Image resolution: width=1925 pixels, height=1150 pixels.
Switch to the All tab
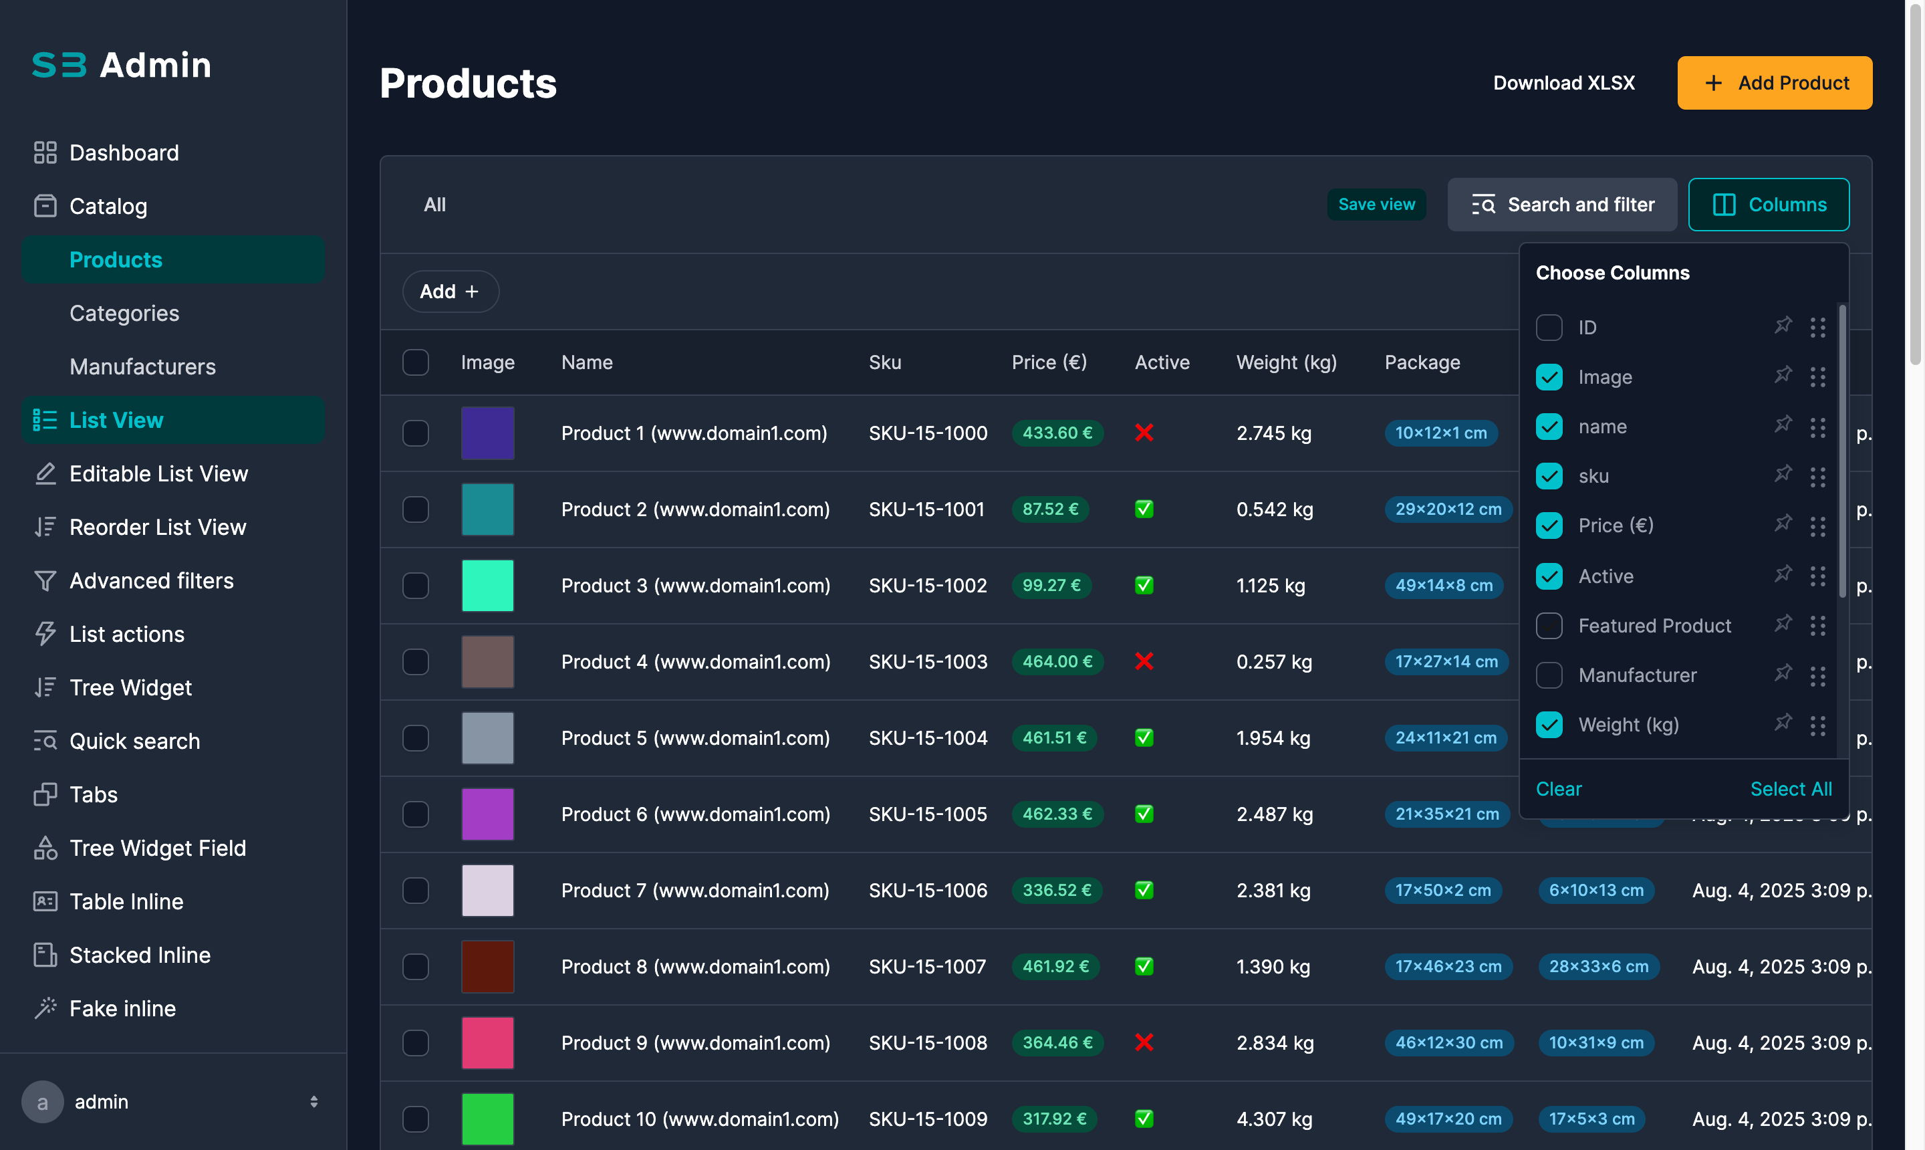(x=434, y=205)
